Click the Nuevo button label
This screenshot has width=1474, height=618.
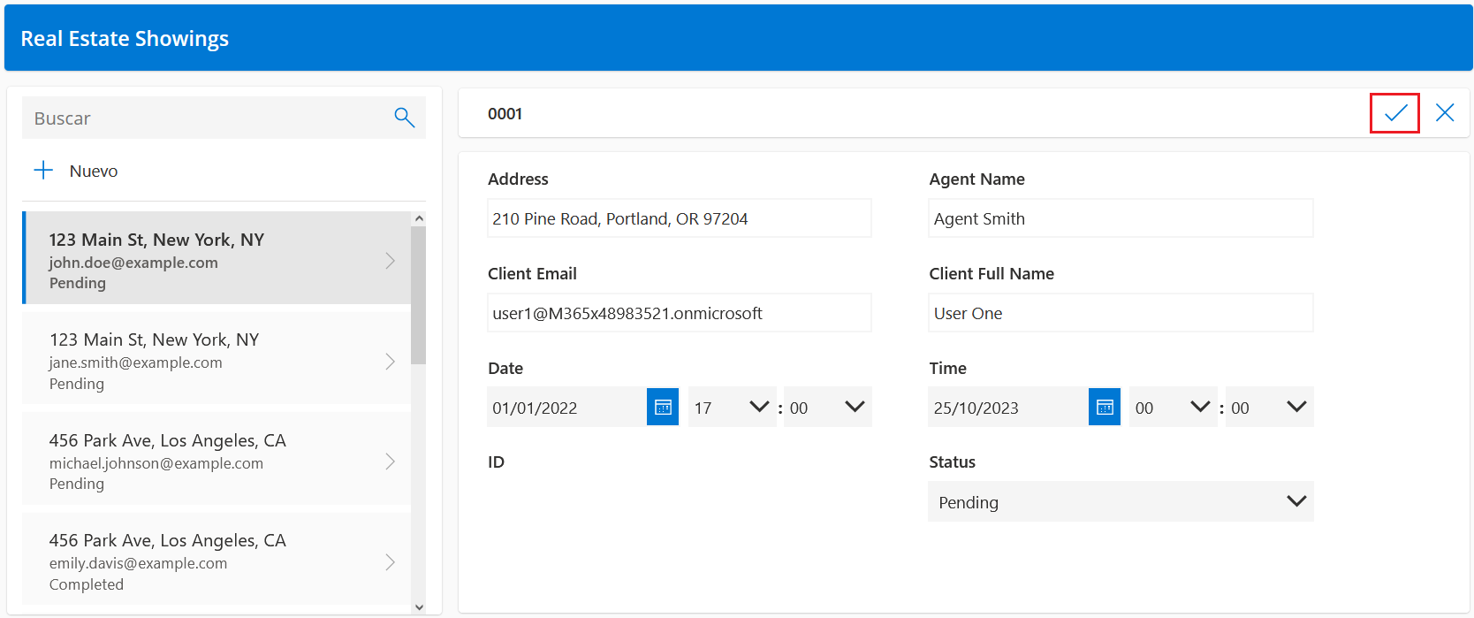click(x=94, y=171)
